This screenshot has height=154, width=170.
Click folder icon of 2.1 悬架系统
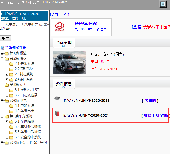point(11,64)
